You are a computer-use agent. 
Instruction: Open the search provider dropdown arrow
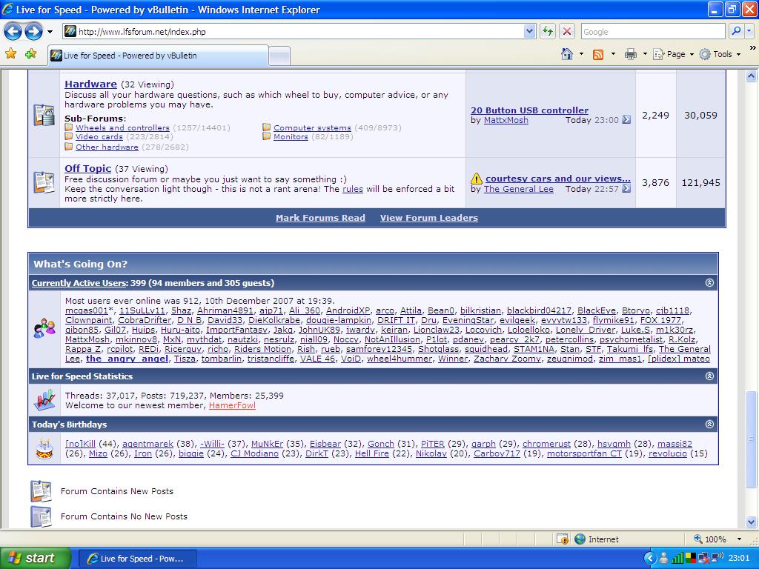click(749, 31)
